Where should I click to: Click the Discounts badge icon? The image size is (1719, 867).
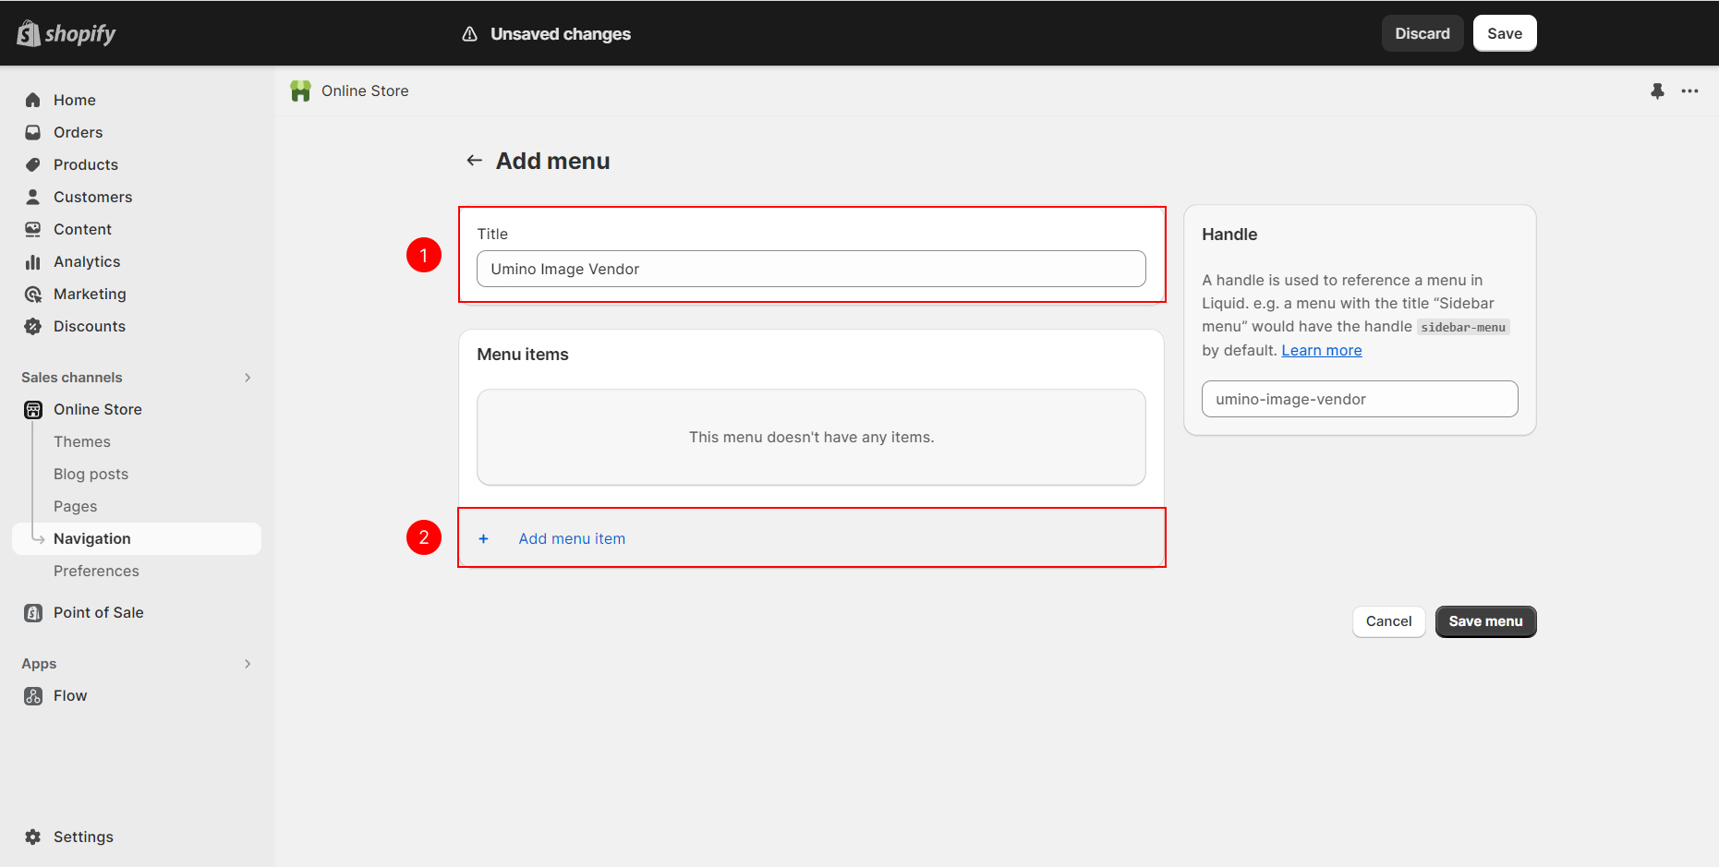33,326
